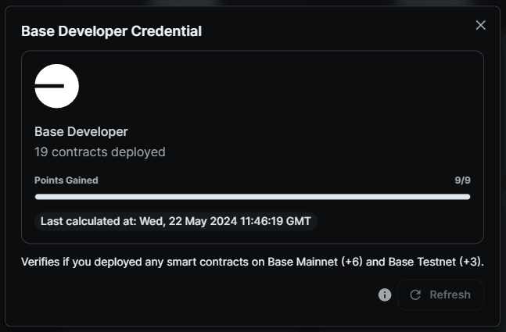
Task: Click the Base Developer Credential title
Action: (111, 31)
